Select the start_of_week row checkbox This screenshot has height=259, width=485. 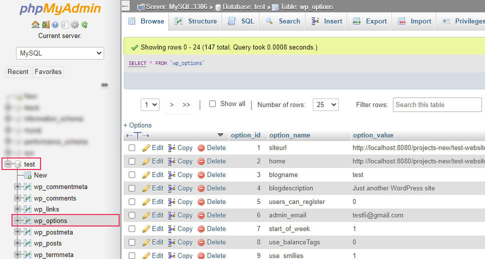point(132,228)
